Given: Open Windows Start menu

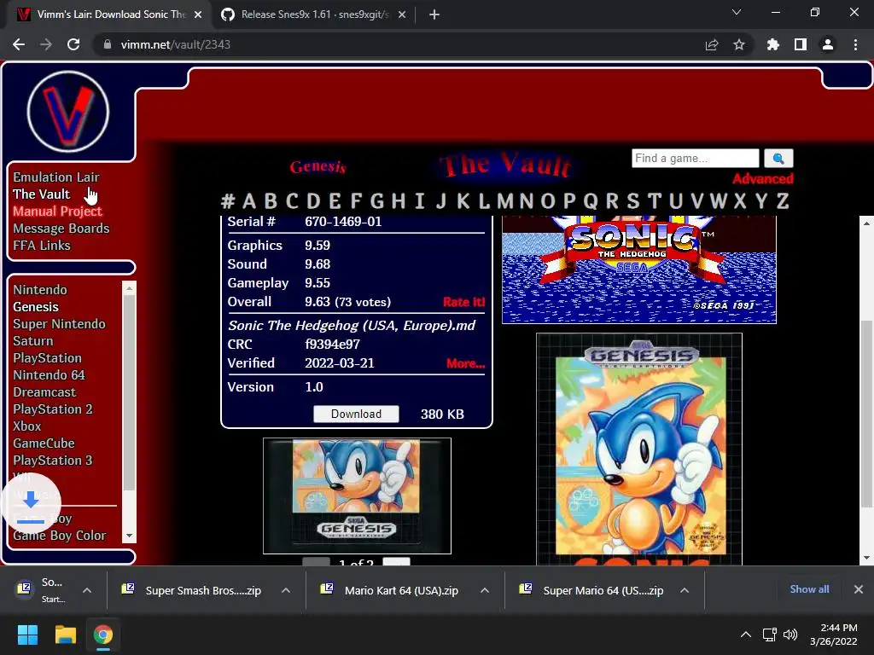Looking at the screenshot, I should click(x=27, y=635).
